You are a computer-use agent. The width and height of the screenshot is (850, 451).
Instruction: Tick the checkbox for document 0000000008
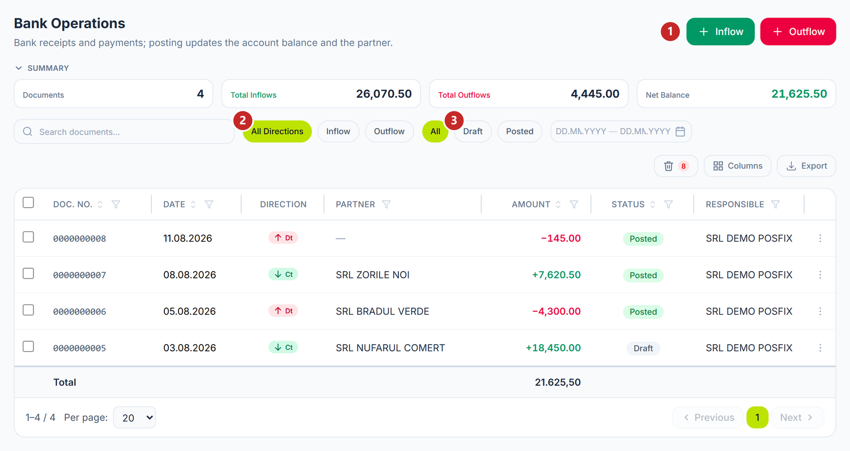click(28, 237)
